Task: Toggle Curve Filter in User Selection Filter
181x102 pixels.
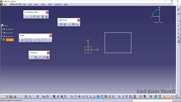Action: [x=31, y=17]
